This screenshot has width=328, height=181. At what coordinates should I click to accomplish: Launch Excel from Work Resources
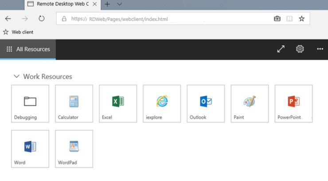click(118, 104)
